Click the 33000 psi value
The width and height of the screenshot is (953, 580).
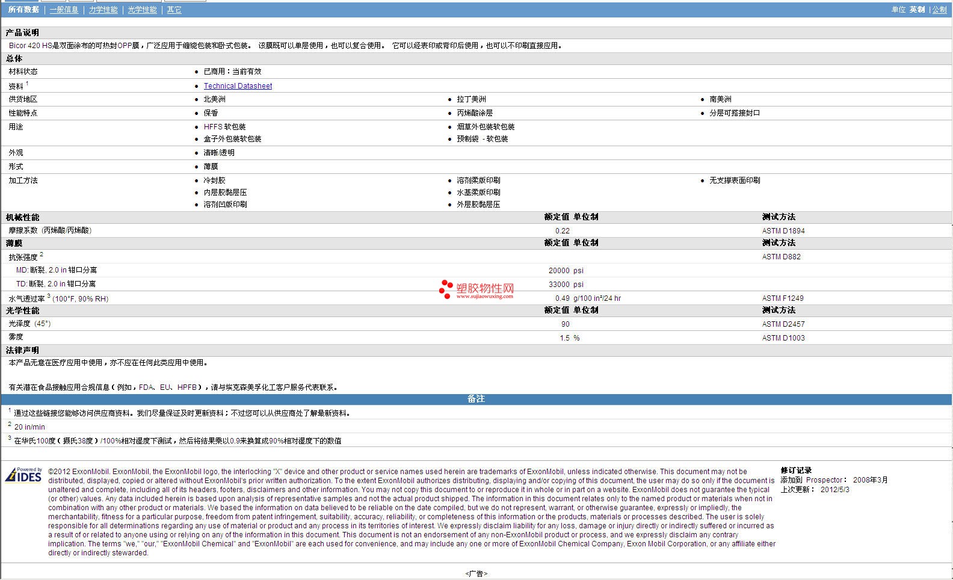(566, 285)
